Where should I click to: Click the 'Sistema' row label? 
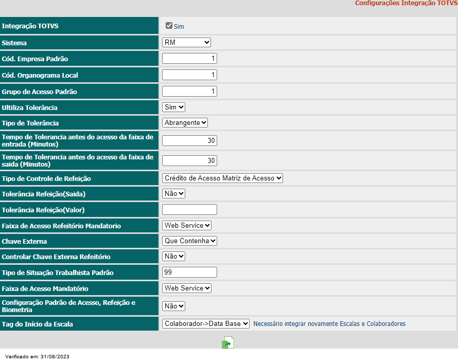click(14, 43)
